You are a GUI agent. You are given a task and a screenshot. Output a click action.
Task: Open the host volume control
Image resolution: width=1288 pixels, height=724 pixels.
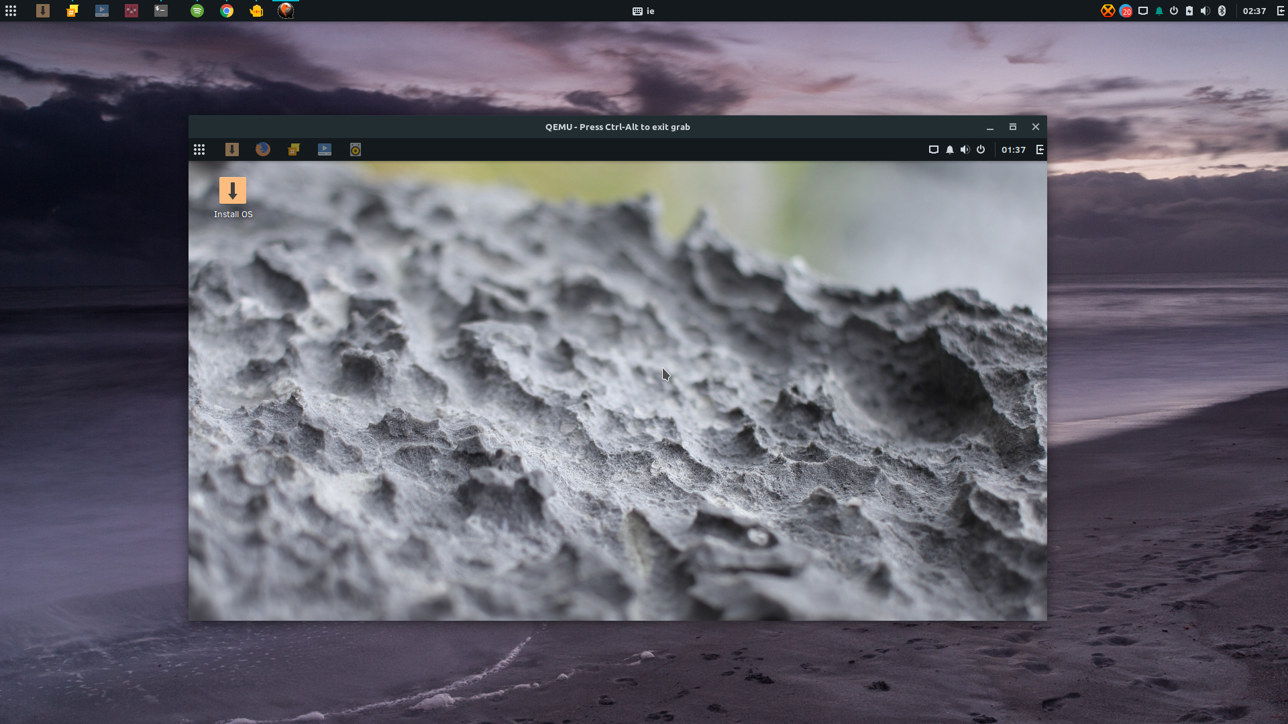pos(1205,11)
